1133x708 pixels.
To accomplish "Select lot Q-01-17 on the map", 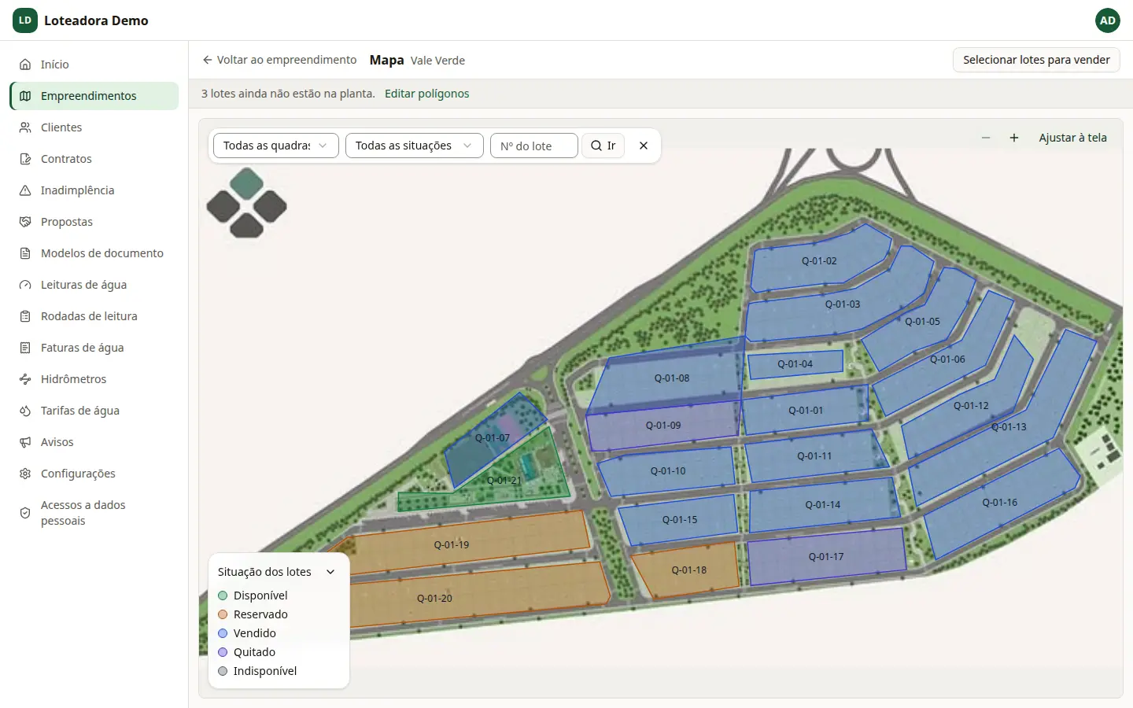I will pyautogui.click(x=826, y=556).
